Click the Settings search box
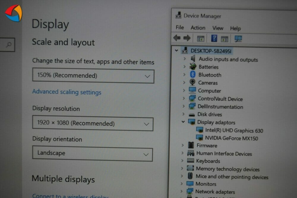 7,45
